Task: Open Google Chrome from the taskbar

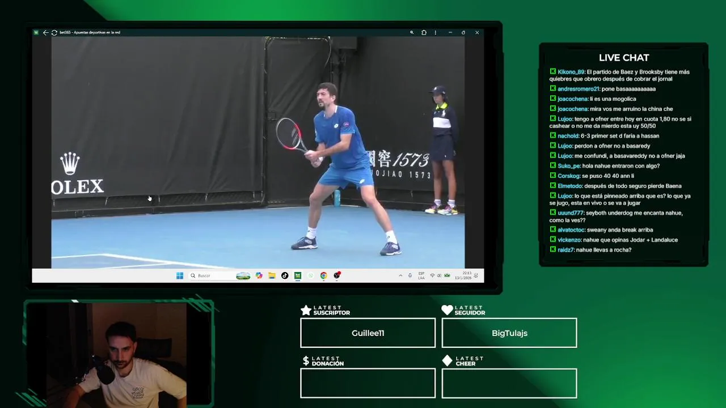Action: pyautogui.click(x=323, y=275)
